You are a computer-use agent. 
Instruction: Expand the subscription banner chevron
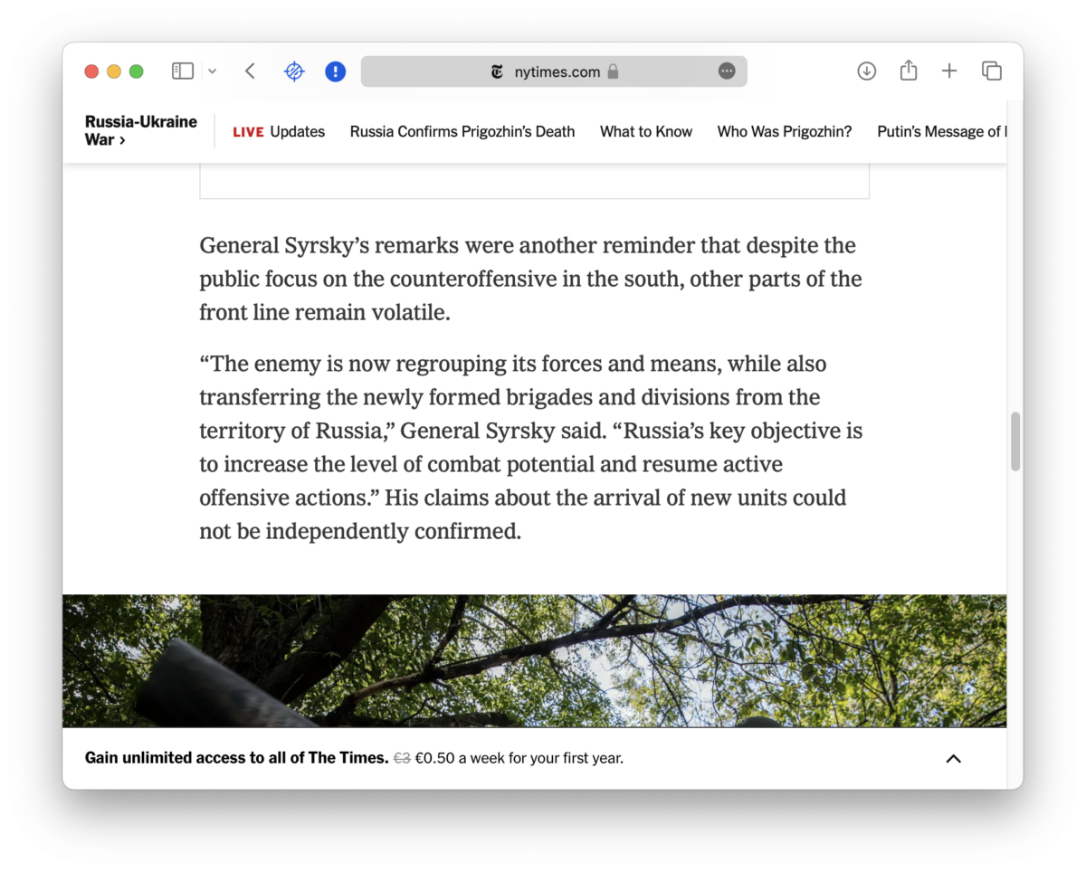[953, 759]
